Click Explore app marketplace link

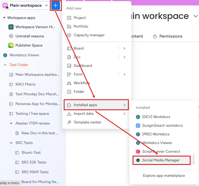tap(164, 176)
